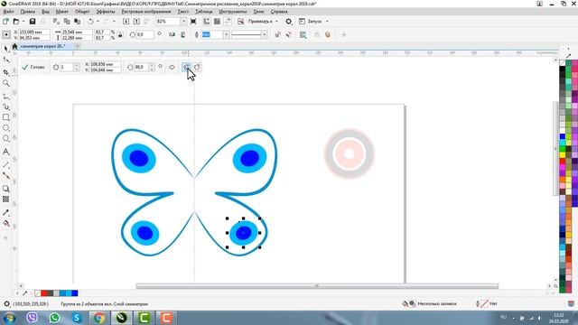The image size is (578, 325).
Task: Select the Parallel Dimension line tool
Action: tap(6, 164)
